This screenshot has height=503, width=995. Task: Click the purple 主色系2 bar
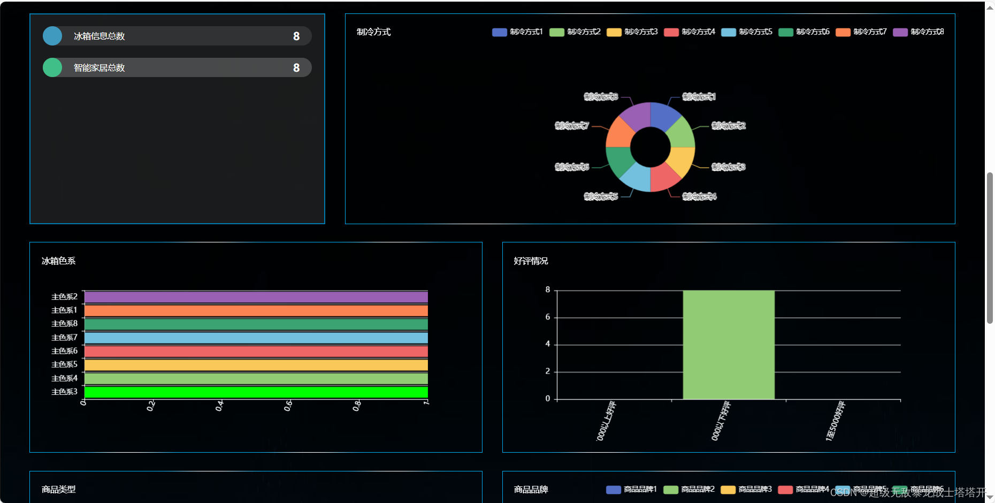(256, 297)
